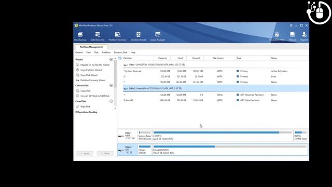Click the Migrate OS to SSD/HD Wizard icon
This screenshot has width=332, height=187.
coord(77,64)
